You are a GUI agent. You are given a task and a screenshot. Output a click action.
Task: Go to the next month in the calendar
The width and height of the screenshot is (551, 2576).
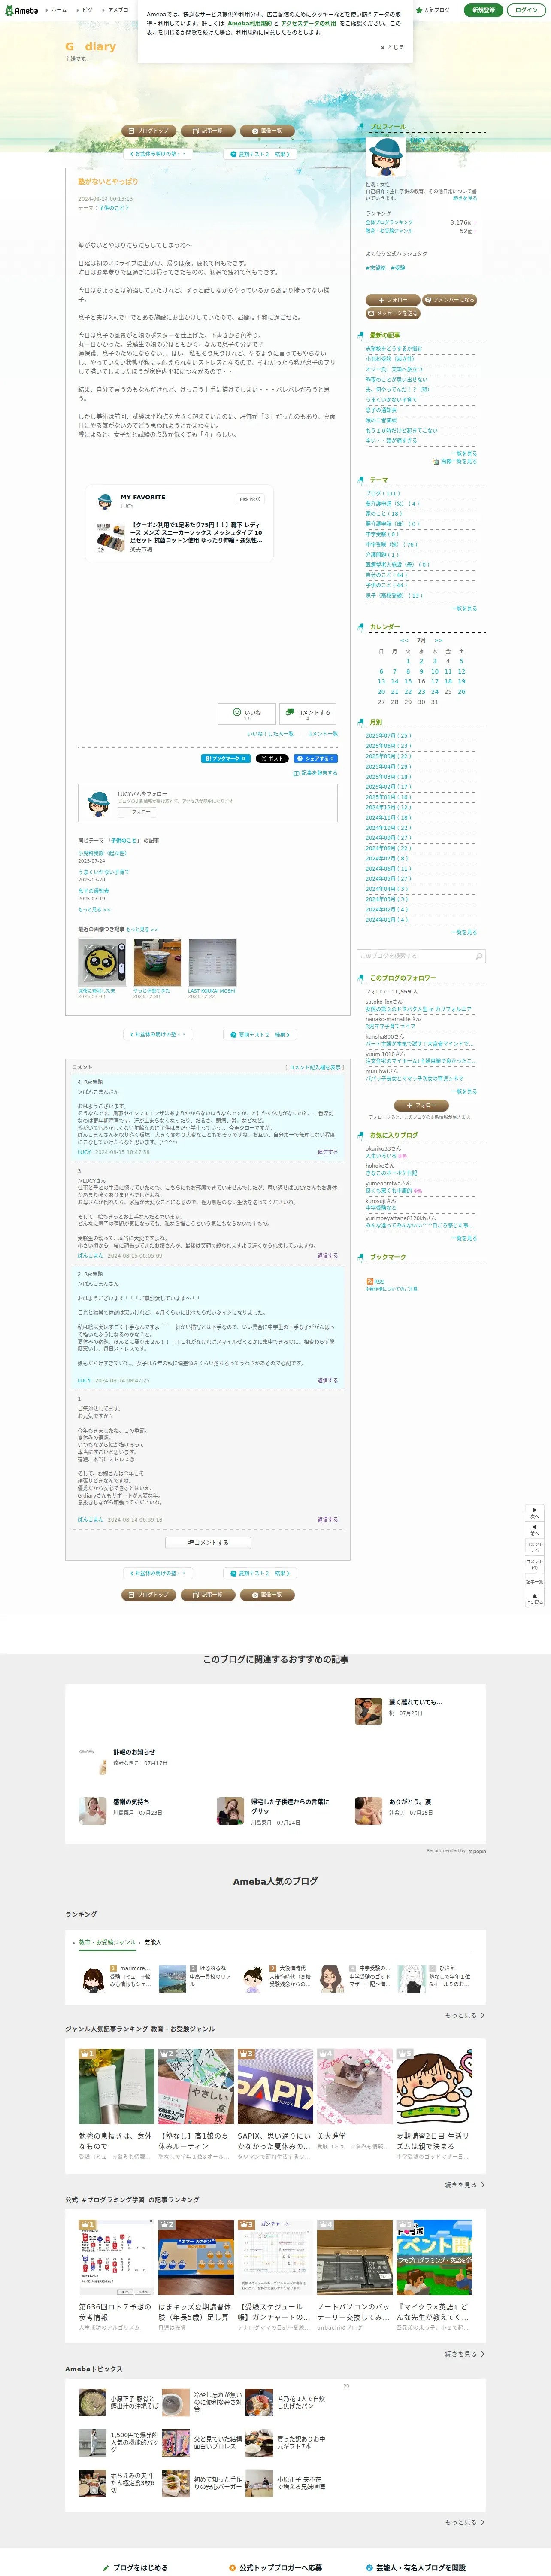click(x=438, y=640)
